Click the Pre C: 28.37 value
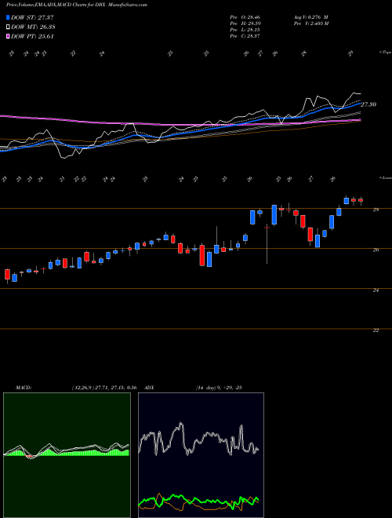 245,36
